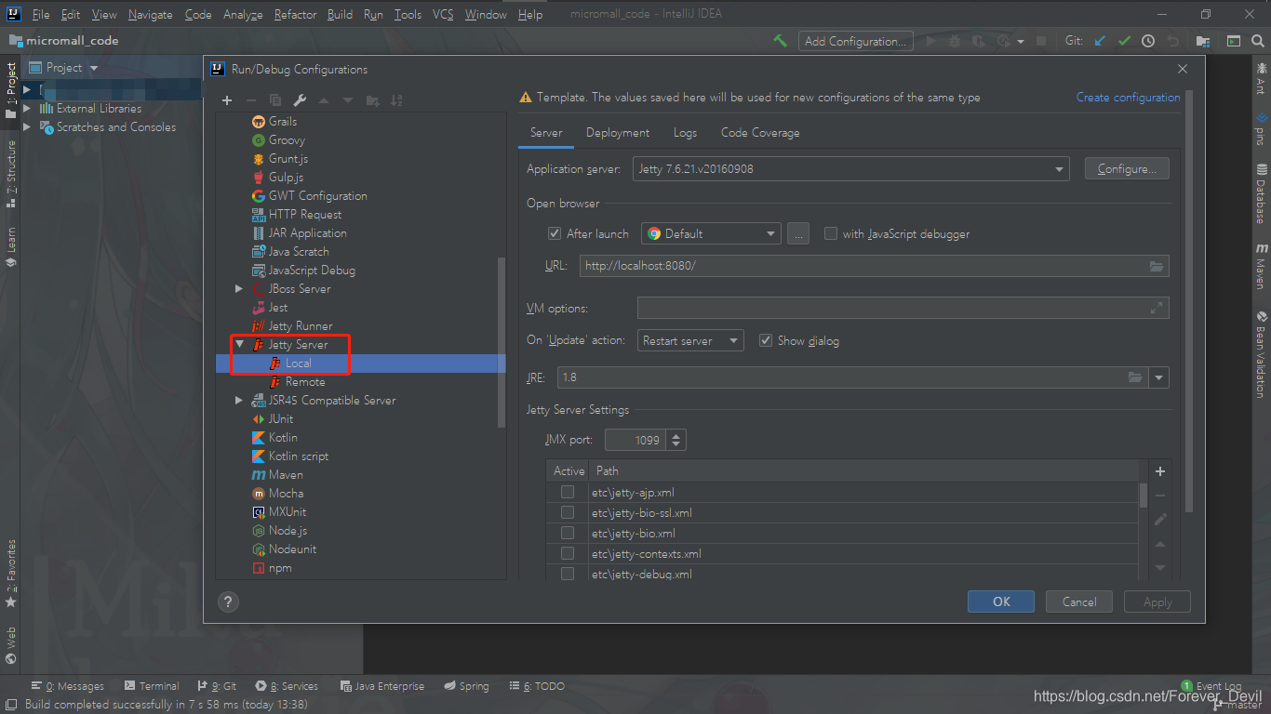Open the Project Structure icon in main toolbar

(1203, 41)
